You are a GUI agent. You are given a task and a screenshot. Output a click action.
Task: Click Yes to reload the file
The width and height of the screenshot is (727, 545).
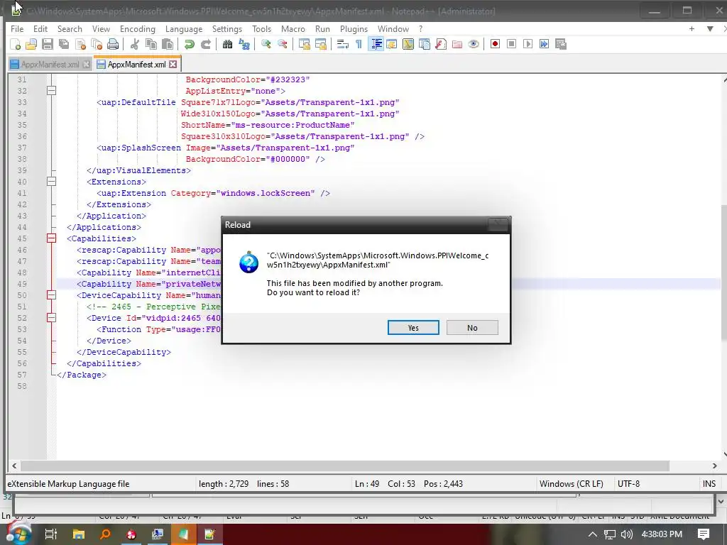pyautogui.click(x=413, y=328)
